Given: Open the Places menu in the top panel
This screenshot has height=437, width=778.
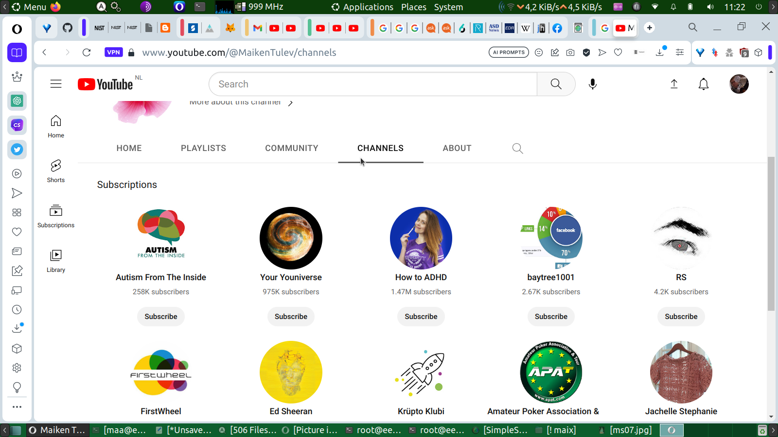Looking at the screenshot, I should tap(414, 7).
